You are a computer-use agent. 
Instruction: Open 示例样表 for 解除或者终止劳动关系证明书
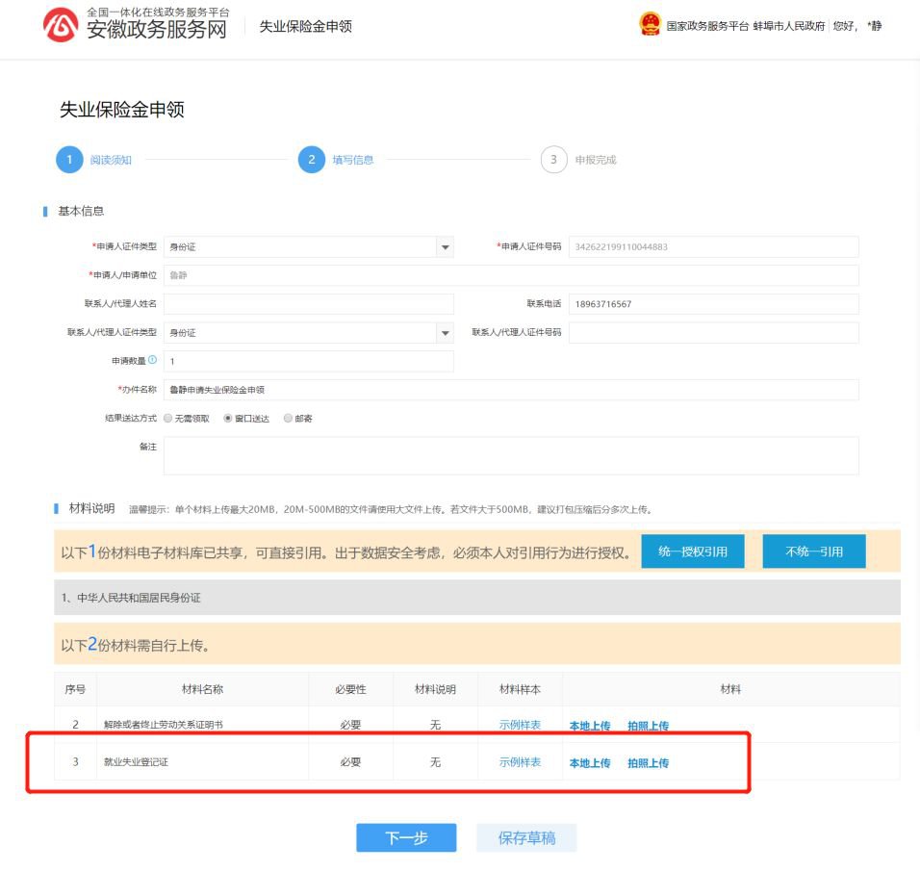[520, 725]
